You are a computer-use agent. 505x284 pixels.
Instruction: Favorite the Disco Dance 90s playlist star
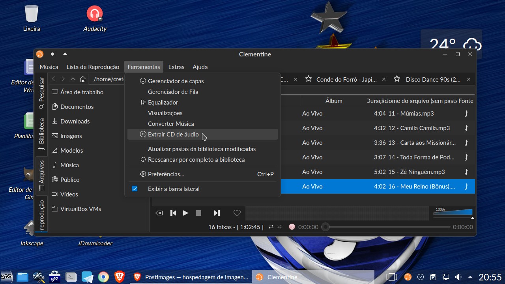pyautogui.click(x=397, y=79)
